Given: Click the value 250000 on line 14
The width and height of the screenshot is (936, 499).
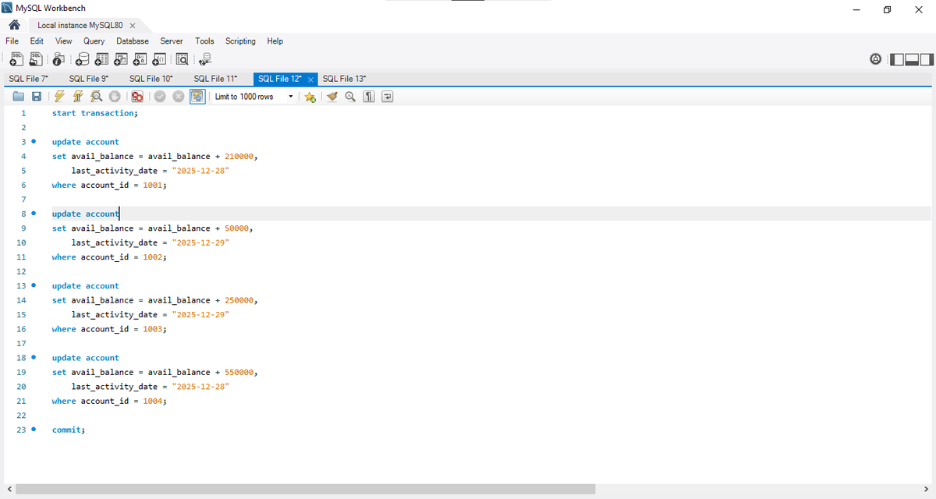Looking at the screenshot, I should click(x=239, y=300).
